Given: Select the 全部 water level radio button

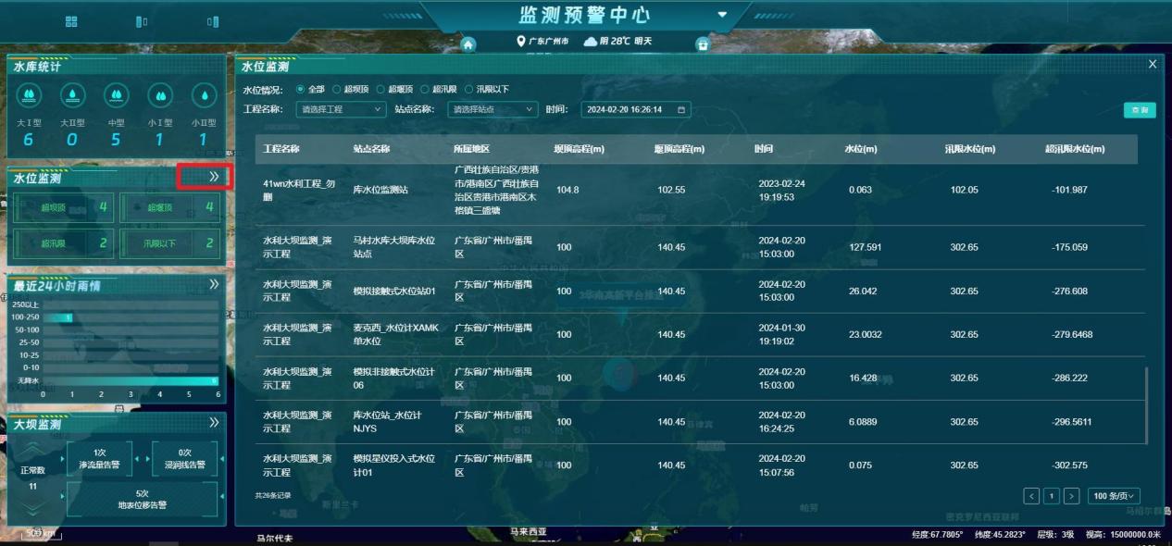Looking at the screenshot, I should click(300, 90).
